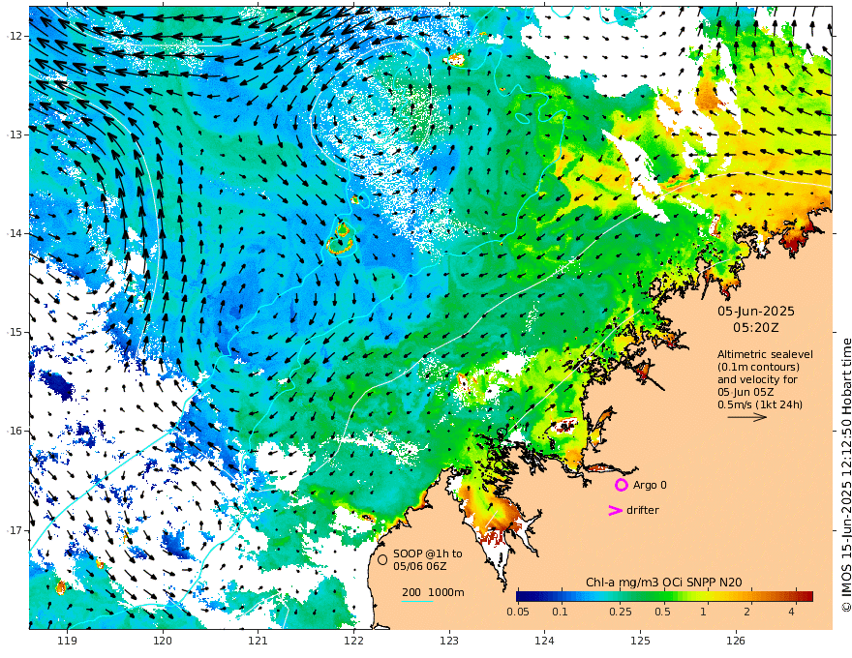This screenshot has height=658, width=852.
Task: Click the orange-ringed reef feature near 122E 14S
Action: tap(341, 239)
